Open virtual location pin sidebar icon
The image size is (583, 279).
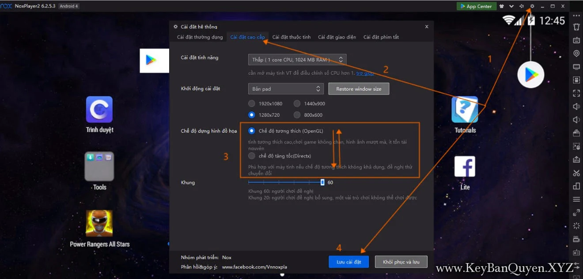click(576, 54)
